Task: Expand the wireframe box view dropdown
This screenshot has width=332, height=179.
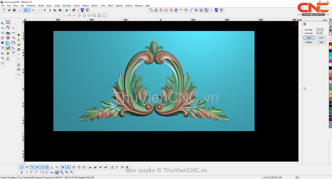Action: point(77,10)
